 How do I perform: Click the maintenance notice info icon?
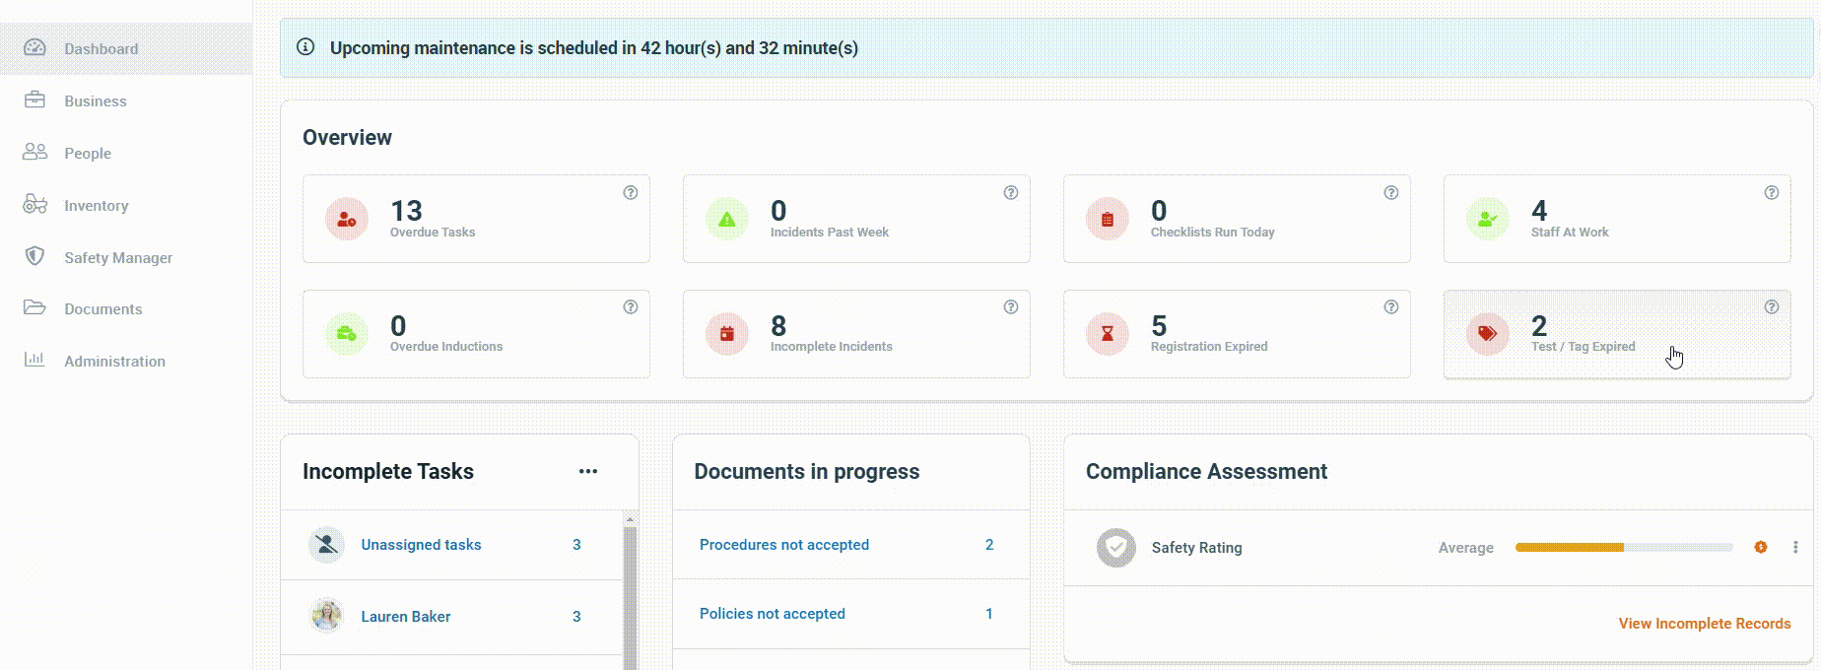(x=305, y=47)
